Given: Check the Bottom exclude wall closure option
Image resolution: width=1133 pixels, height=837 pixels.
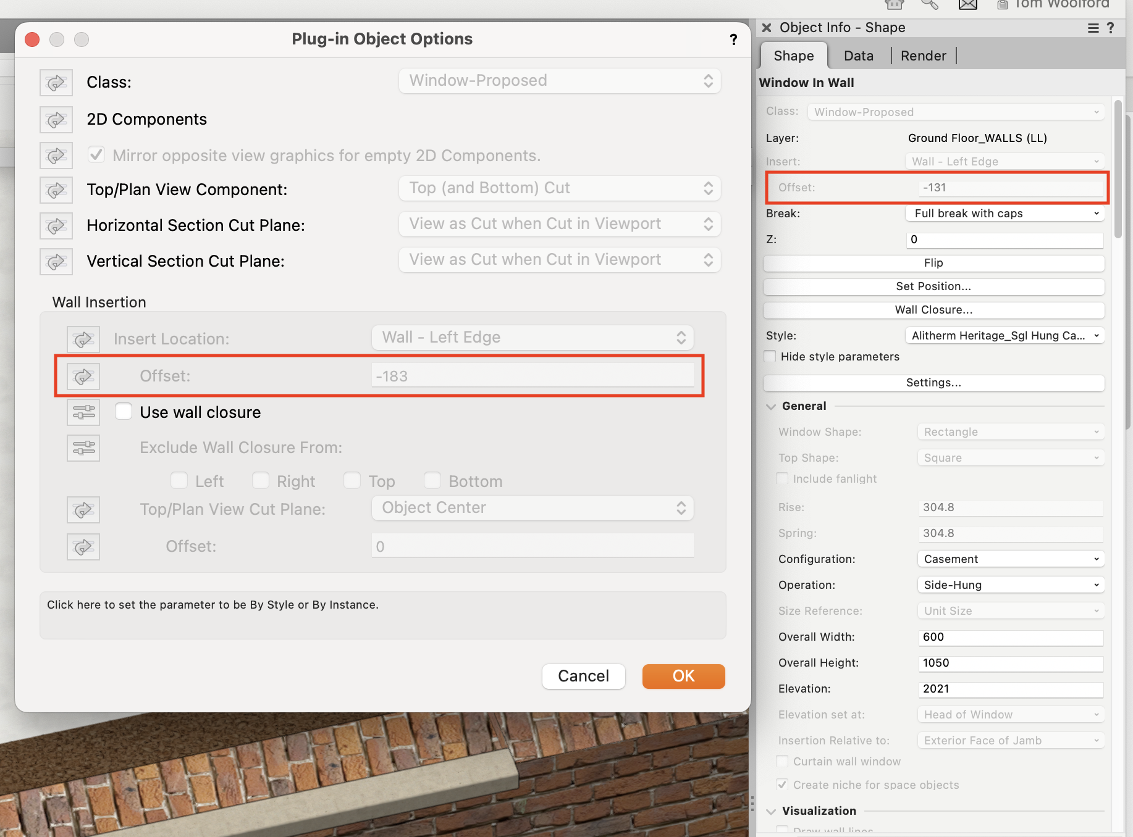Looking at the screenshot, I should [x=432, y=480].
